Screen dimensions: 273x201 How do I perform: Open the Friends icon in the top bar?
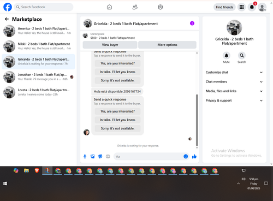pos(135,7)
